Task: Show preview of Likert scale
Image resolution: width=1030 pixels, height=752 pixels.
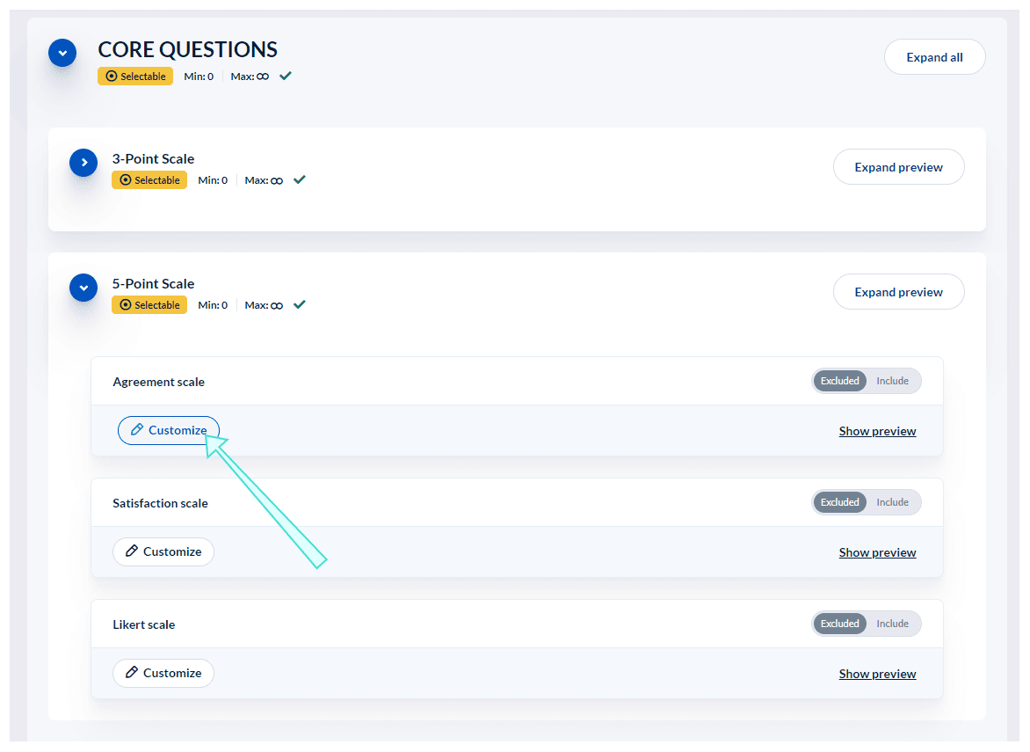Action: pos(877,674)
